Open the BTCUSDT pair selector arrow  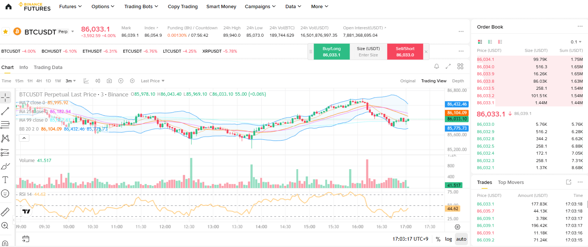point(73,32)
